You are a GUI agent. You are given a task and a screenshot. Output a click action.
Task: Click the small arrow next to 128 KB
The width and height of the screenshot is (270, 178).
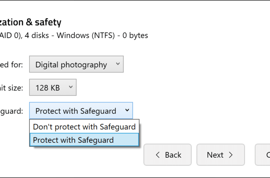click(71, 87)
